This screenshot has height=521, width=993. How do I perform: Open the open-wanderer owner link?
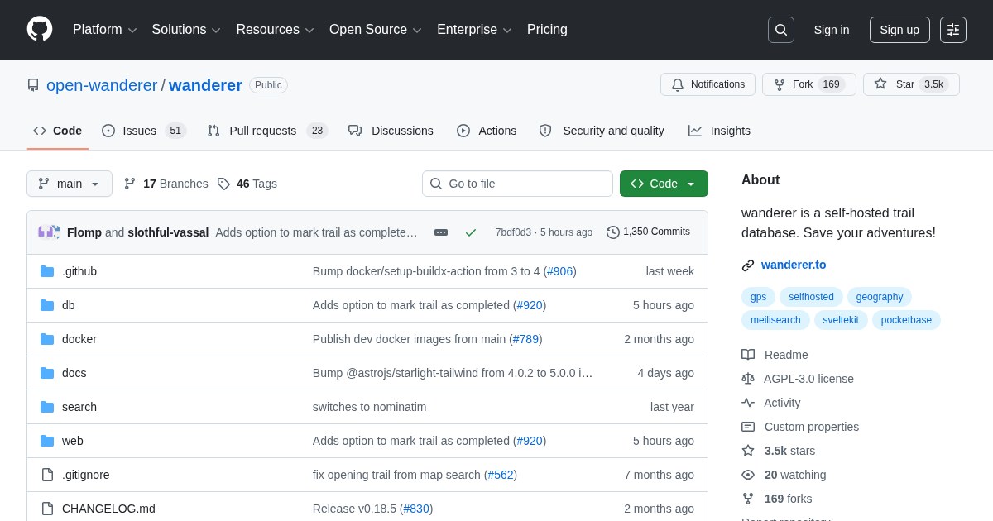pyautogui.click(x=102, y=85)
